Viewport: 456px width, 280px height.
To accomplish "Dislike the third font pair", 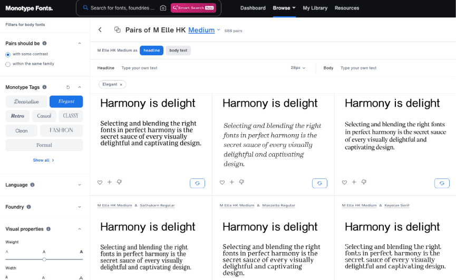I will pos(364,182).
